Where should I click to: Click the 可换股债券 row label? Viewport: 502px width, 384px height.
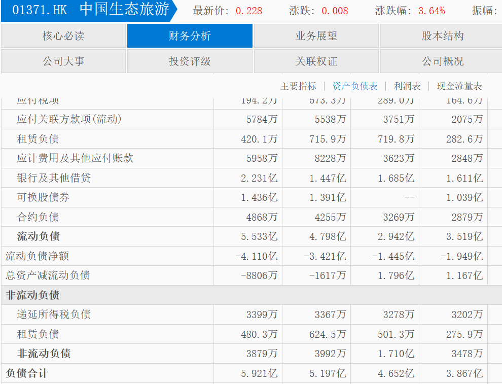[43, 197]
